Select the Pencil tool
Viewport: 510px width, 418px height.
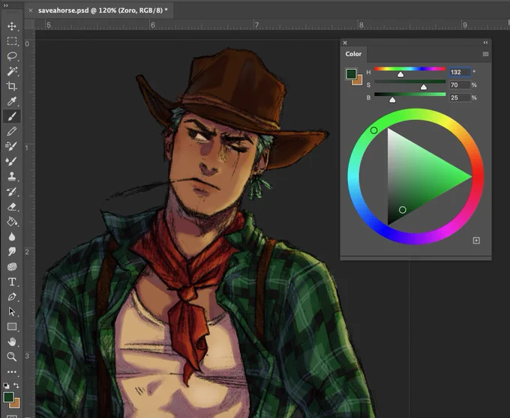click(12, 131)
